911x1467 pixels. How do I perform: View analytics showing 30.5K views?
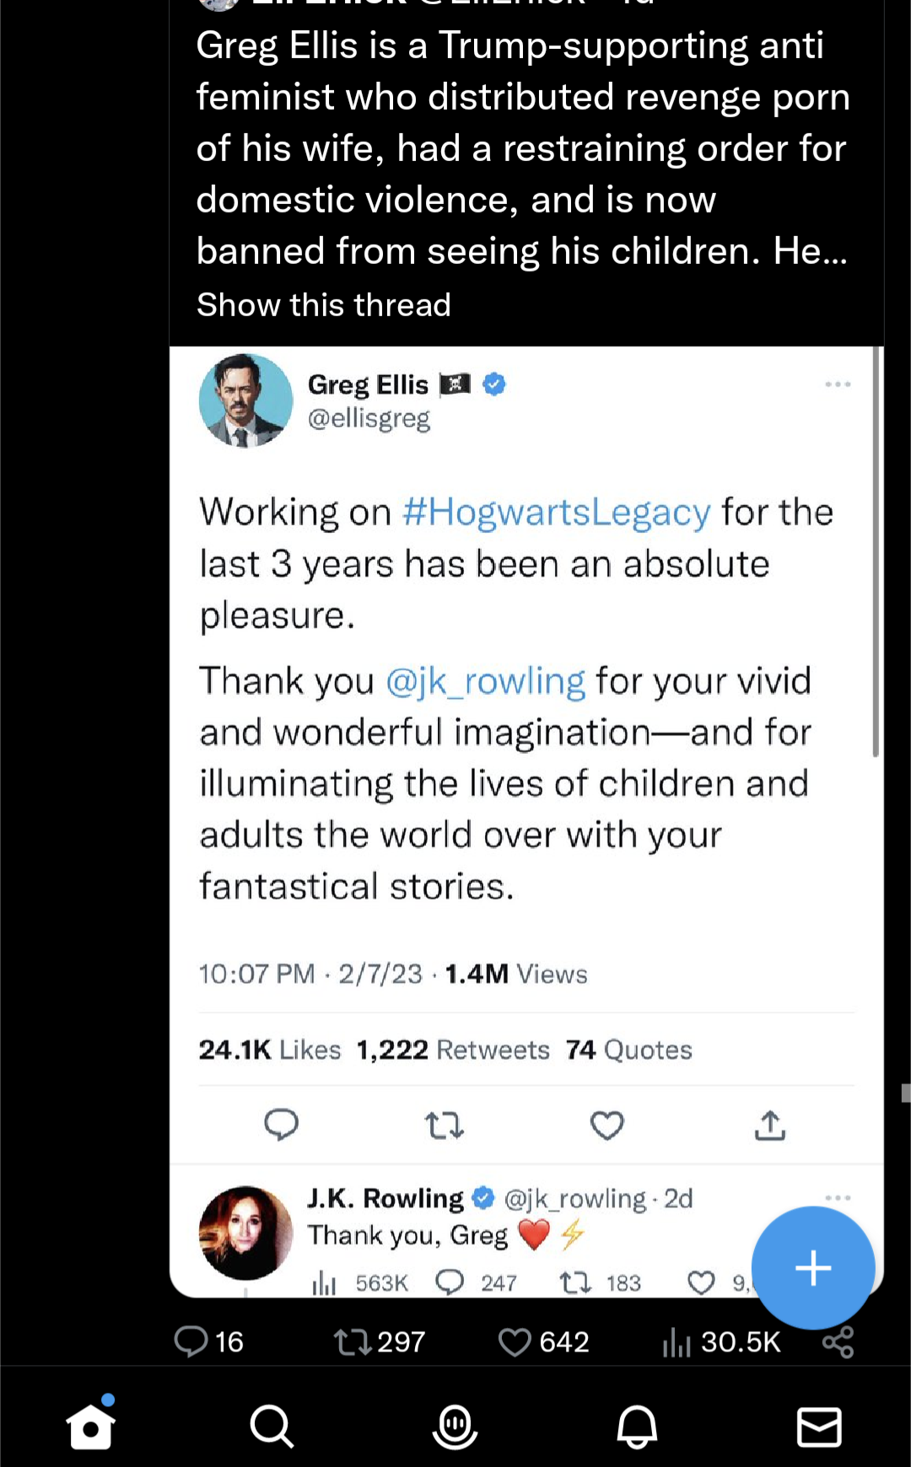click(677, 1341)
